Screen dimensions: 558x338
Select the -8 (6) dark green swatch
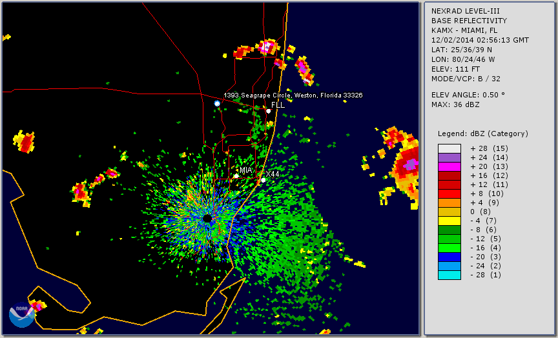pos(449,230)
